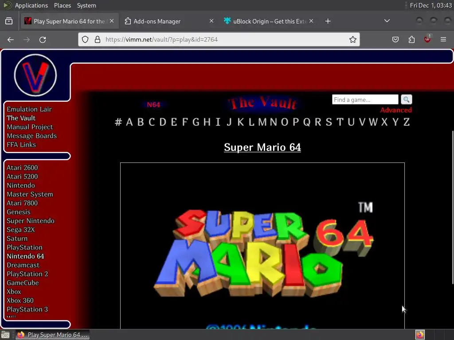The height and width of the screenshot is (340, 454).
Task: Click the game search magnifier button
Action: click(x=407, y=100)
